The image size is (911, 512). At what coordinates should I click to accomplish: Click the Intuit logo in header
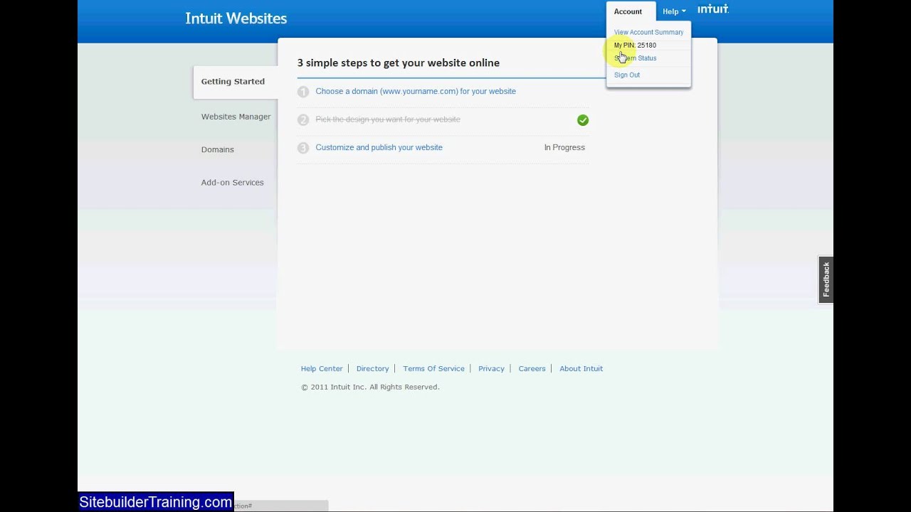[x=712, y=9]
